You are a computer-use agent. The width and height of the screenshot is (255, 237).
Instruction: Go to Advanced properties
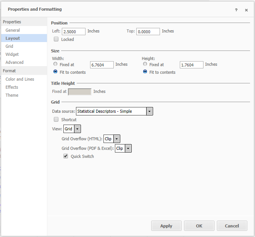(15, 62)
